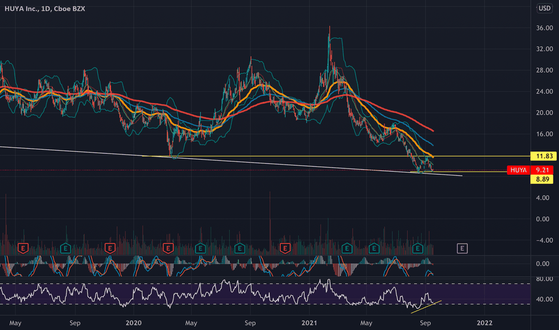Select the white descending support trendline
The width and height of the screenshot is (559, 330).
tap(231, 161)
